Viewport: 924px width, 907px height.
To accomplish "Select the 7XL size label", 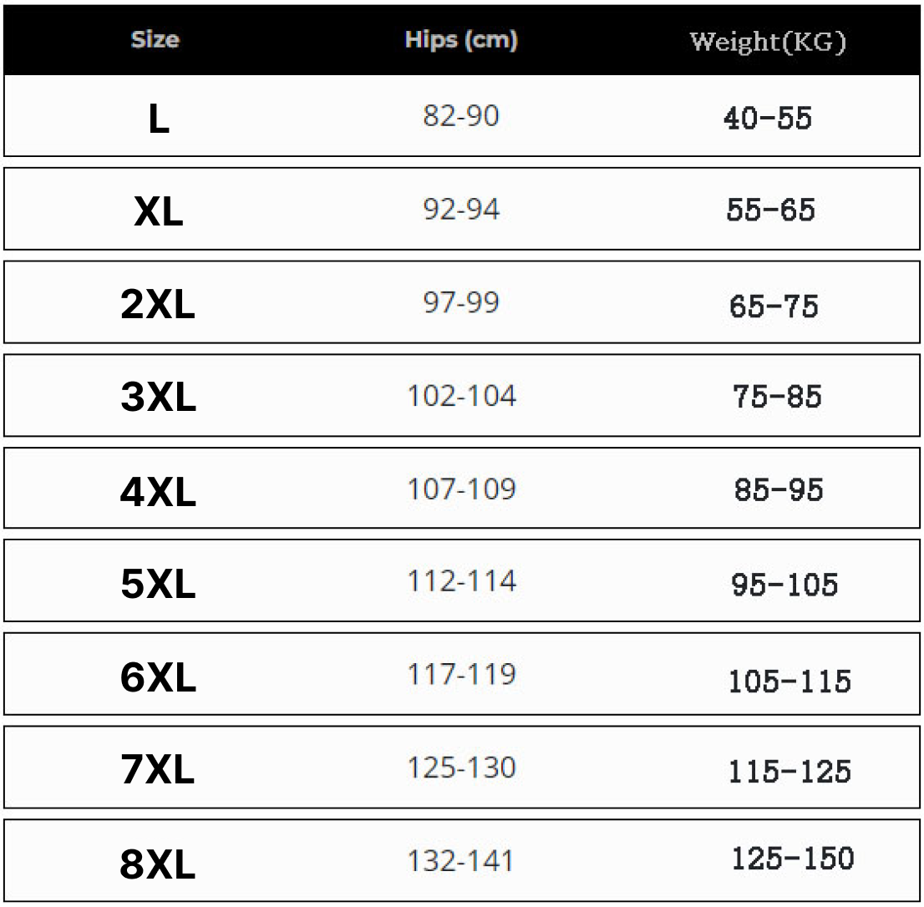I will pyautogui.click(x=158, y=769).
